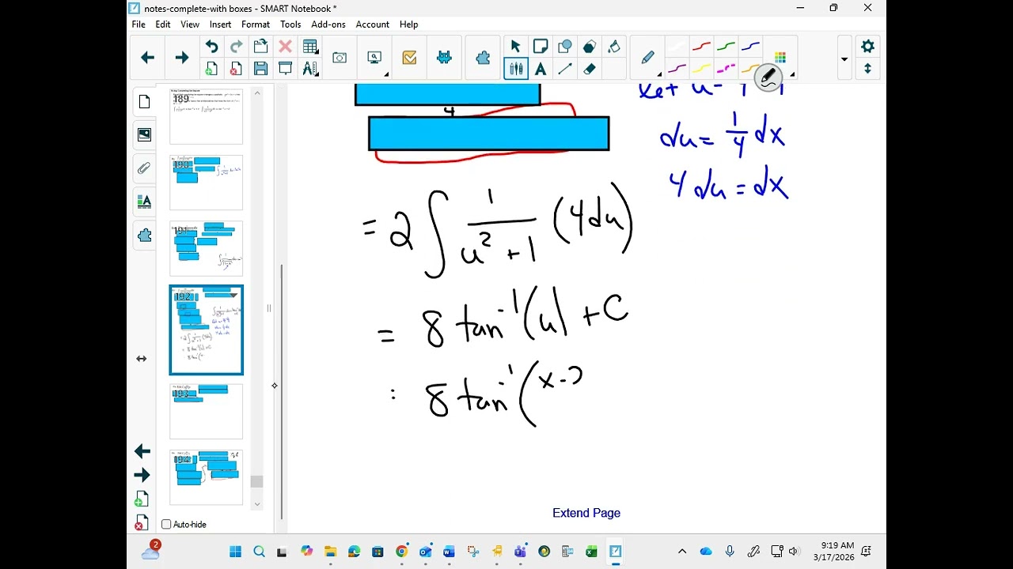
Task: Choose the blue pen style
Action: click(750, 47)
